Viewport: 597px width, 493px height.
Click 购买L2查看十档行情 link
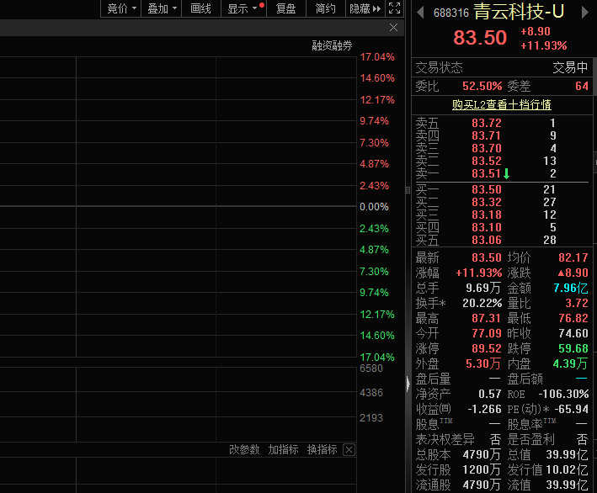[501, 104]
